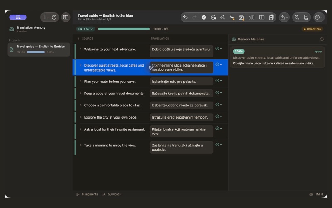
Task: Click the undo arrow in toolbar
Action: (x=185, y=17)
